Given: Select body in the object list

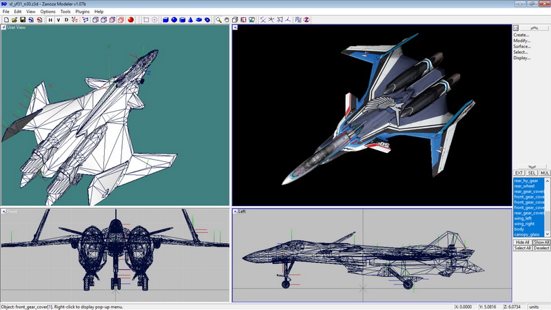Looking at the screenshot, I should coord(529,229).
